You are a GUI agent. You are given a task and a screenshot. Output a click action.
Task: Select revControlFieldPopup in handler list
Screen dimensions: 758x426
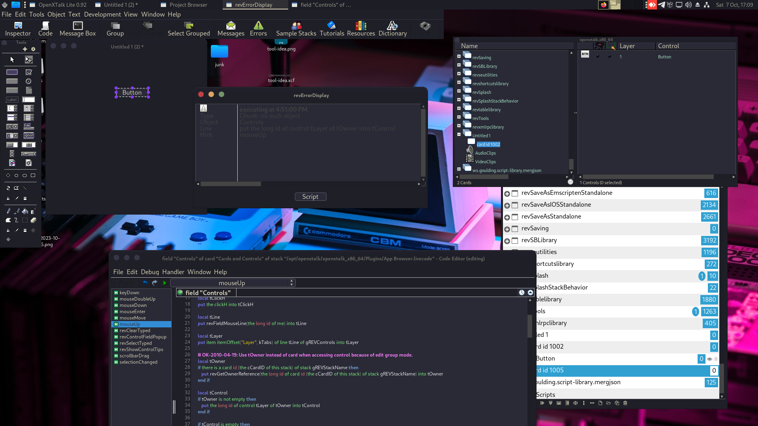coord(143,337)
